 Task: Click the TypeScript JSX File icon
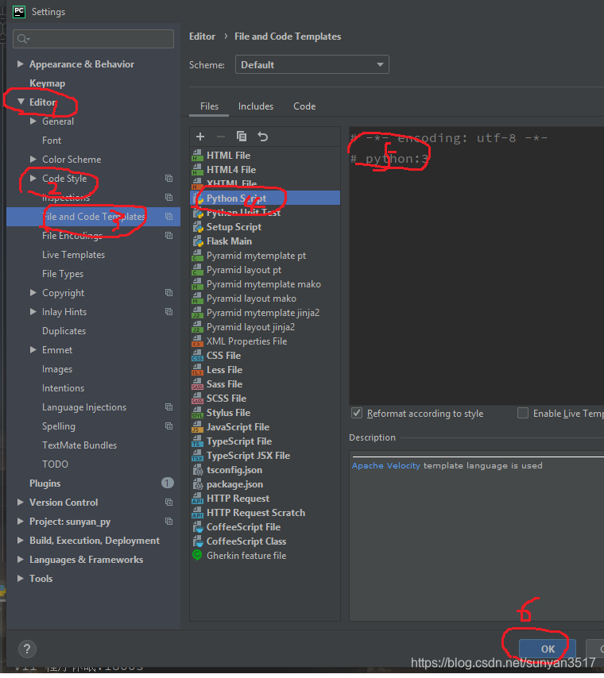197,456
